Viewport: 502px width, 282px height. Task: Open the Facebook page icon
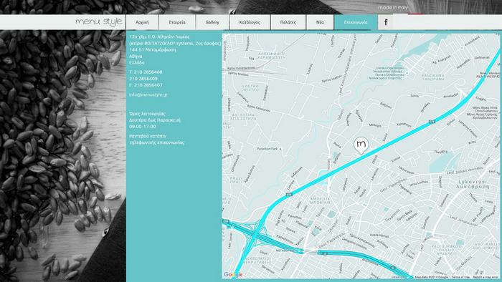click(x=386, y=22)
